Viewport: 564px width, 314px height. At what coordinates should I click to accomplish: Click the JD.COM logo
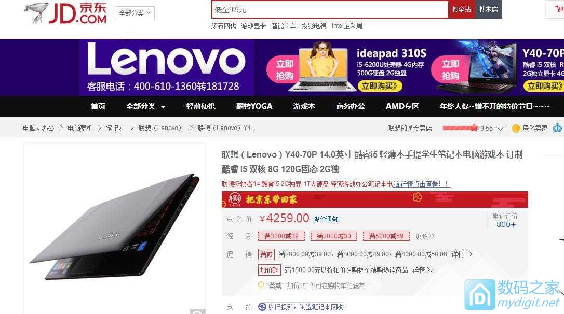(65, 13)
